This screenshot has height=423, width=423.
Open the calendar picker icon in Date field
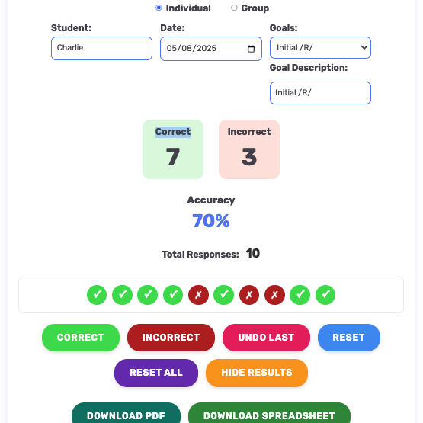coord(251,49)
